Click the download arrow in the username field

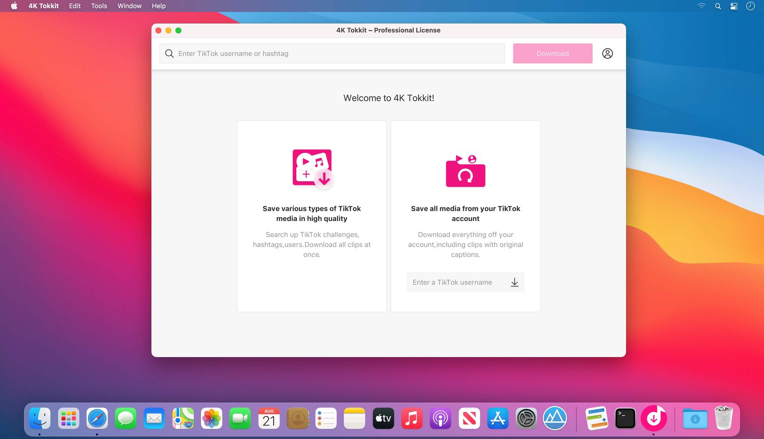(x=514, y=282)
